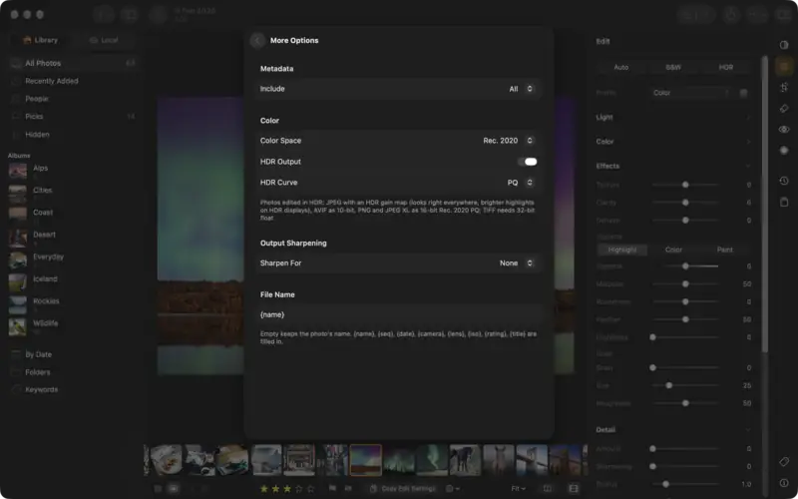The width and height of the screenshot is (798, 499).
Task: Mark the photo as rejected flag
Action: pyautogui.click(x=348, y=489)
